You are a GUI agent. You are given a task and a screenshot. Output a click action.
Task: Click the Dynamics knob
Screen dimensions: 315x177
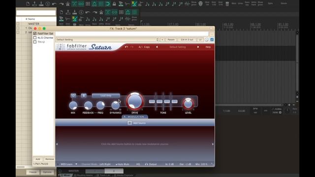tap(116, 105)
